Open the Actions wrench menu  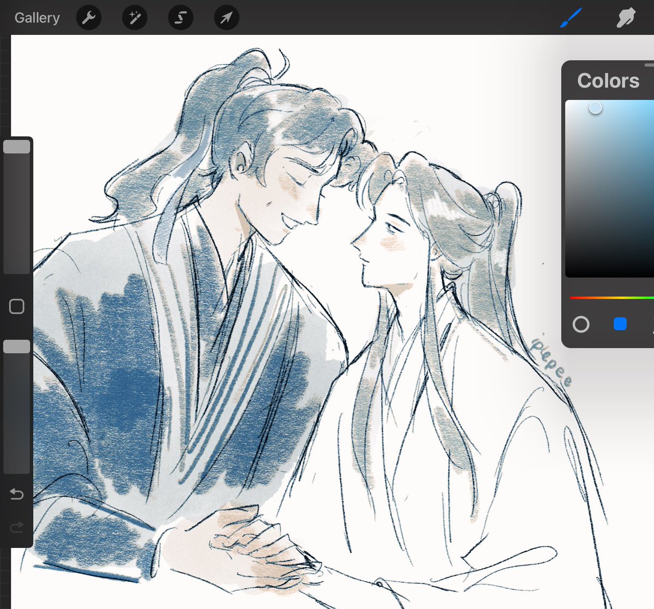coord(88,18)
